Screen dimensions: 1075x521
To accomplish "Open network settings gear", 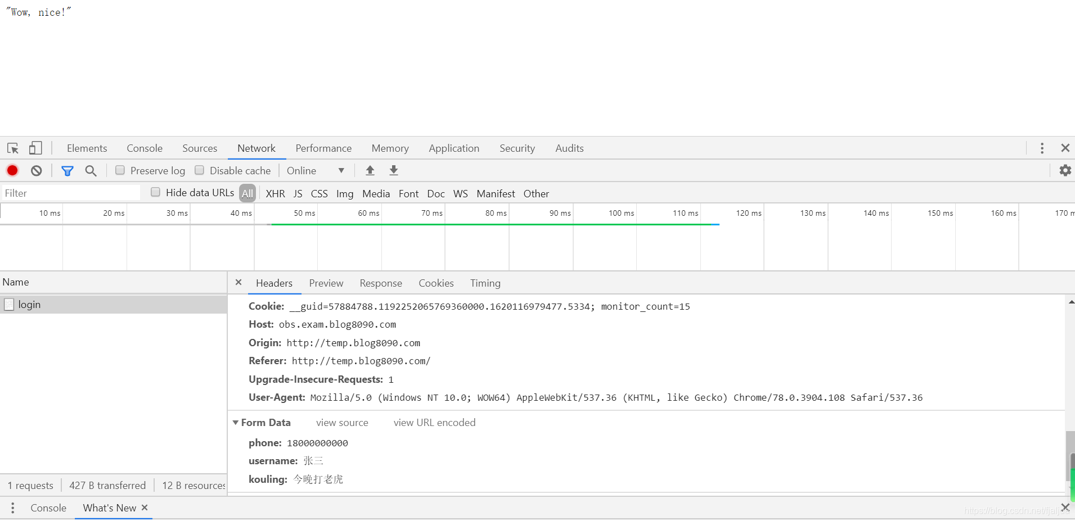I will coord(1065,170).
